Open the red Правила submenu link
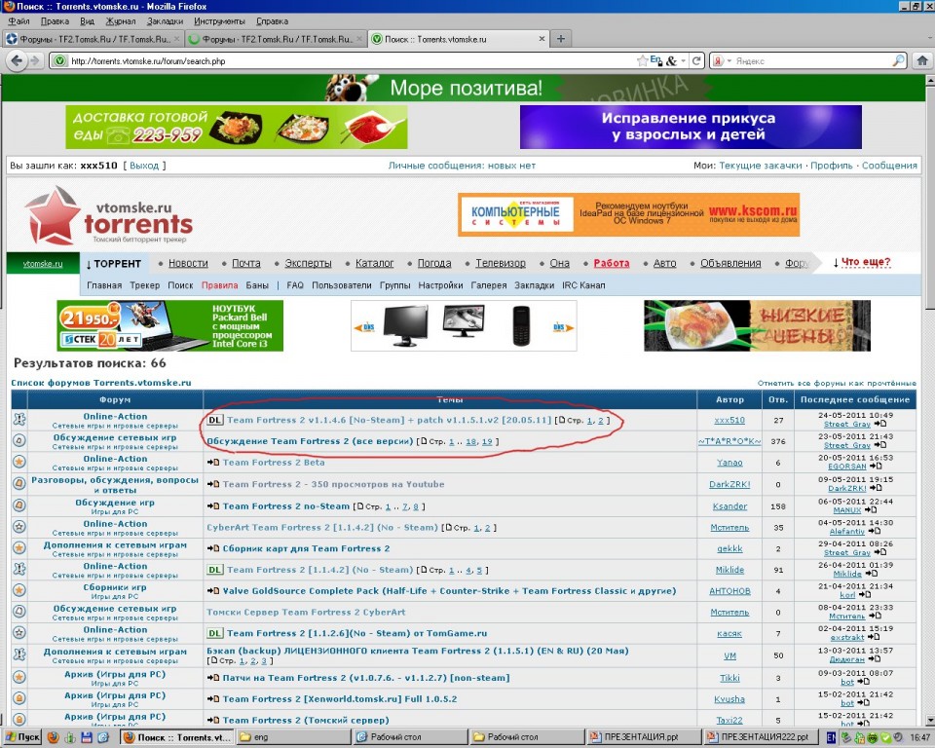Screen dimensions: 935x748 (x=219, y=285)
